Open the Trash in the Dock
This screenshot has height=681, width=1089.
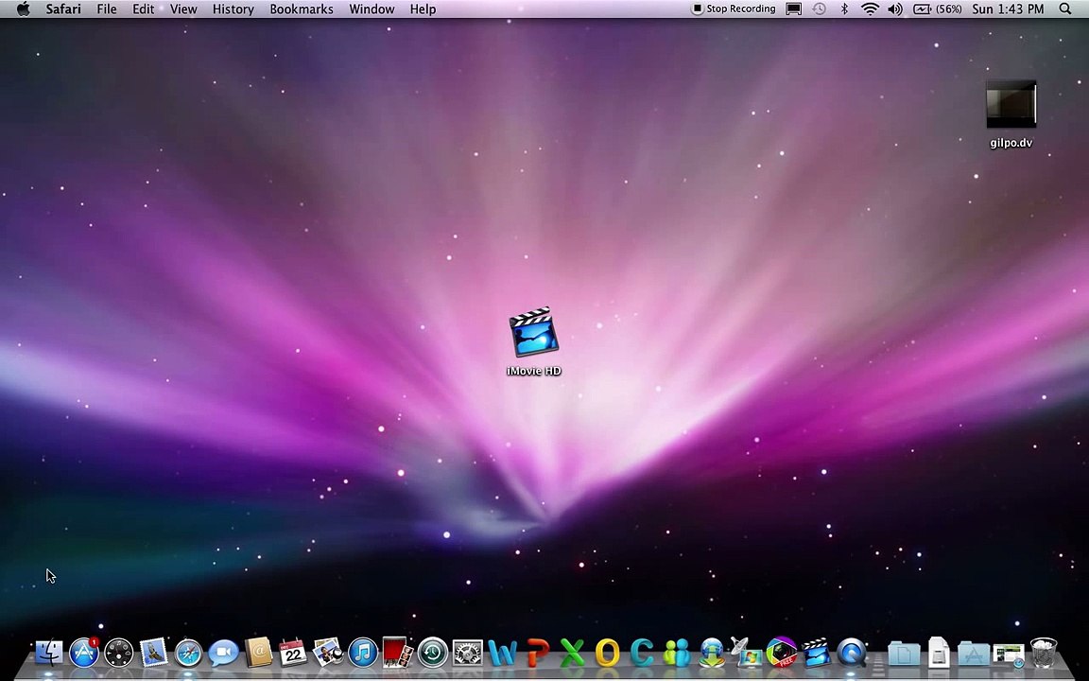(x=1044, y=653)
